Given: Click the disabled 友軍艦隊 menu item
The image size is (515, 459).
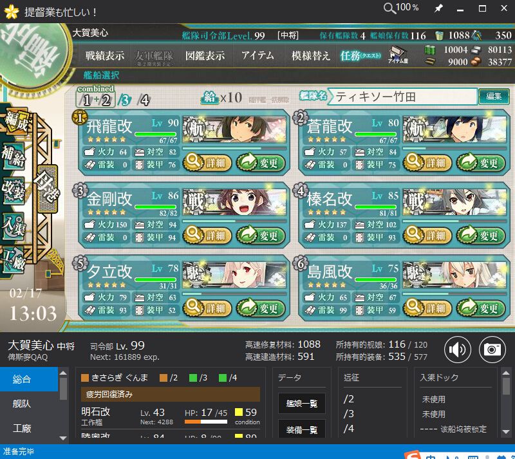Looking at the screenshot, I should click(154, 56).
